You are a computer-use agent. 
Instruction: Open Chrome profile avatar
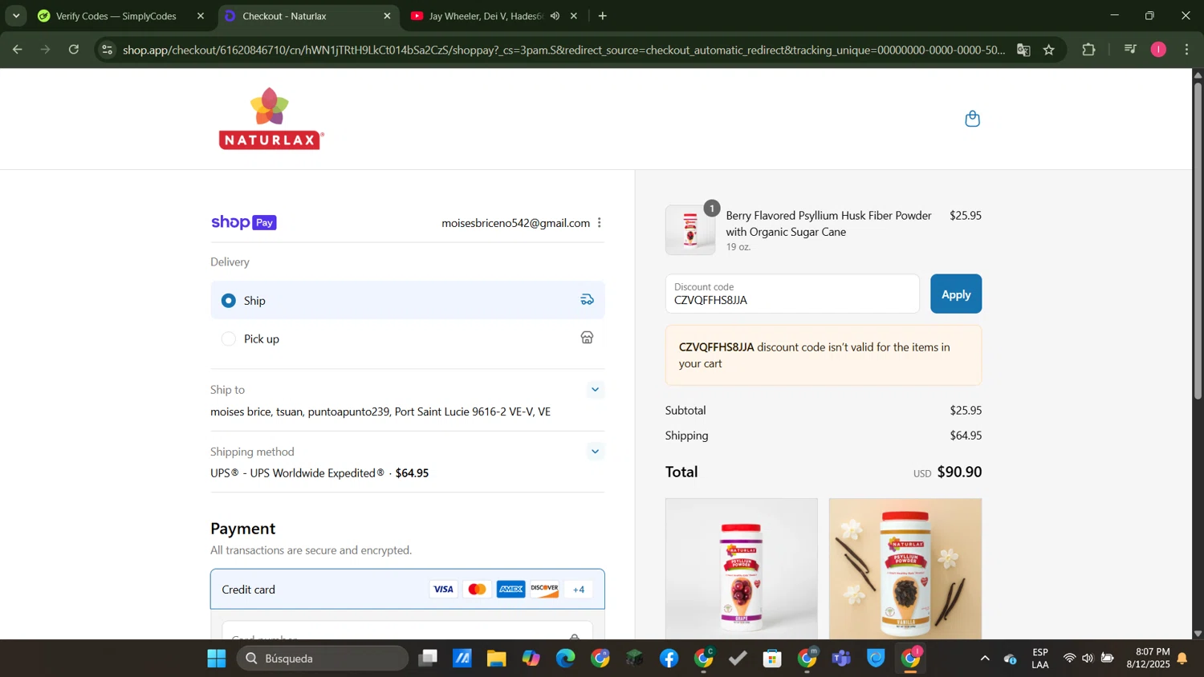click(x=1158, y=50)
